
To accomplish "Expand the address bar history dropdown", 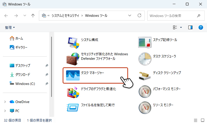I will tap(130, 16).
